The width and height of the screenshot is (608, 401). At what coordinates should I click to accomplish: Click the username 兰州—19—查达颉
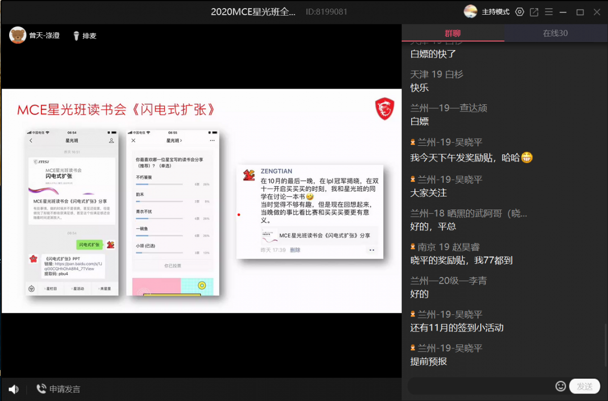pyautogui.click(x=449, y=108)
